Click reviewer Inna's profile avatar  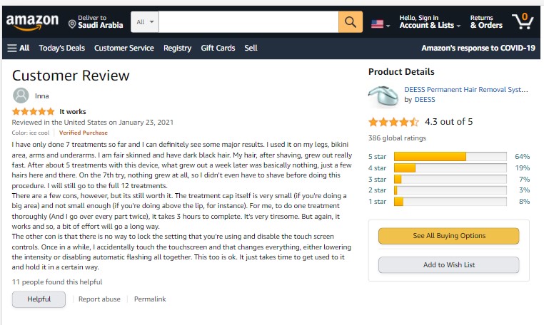click(x=21, y=96)
